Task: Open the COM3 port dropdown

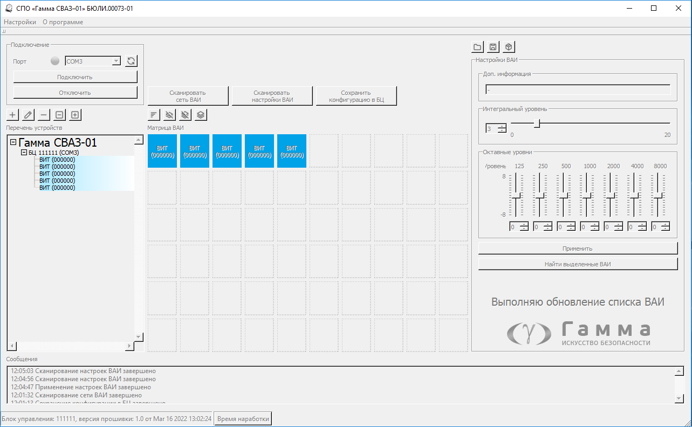Action: pos(116,61)
